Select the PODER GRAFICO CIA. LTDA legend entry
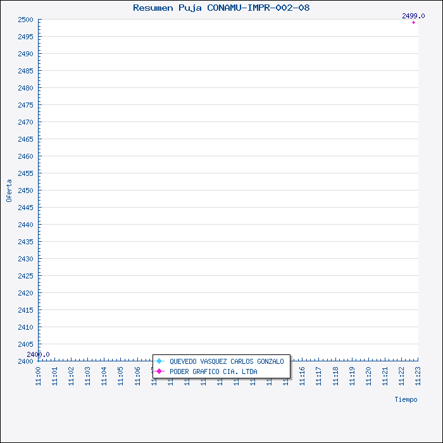 213,371
